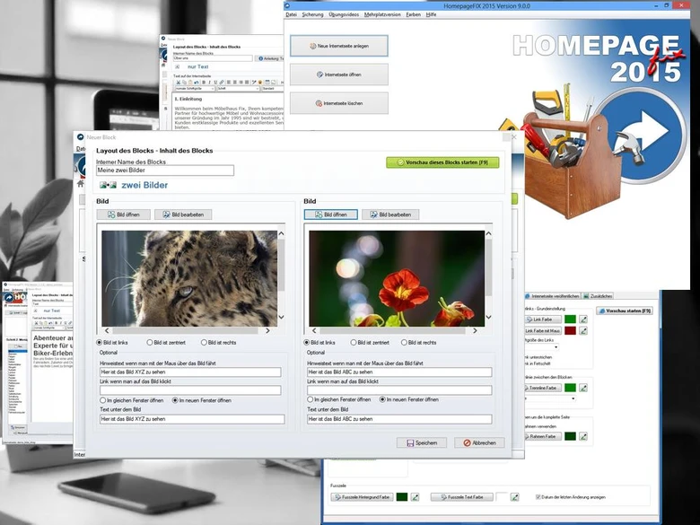
Task: Select Bild ist zentriert for the flower image
Action: (x=353, y=343)
